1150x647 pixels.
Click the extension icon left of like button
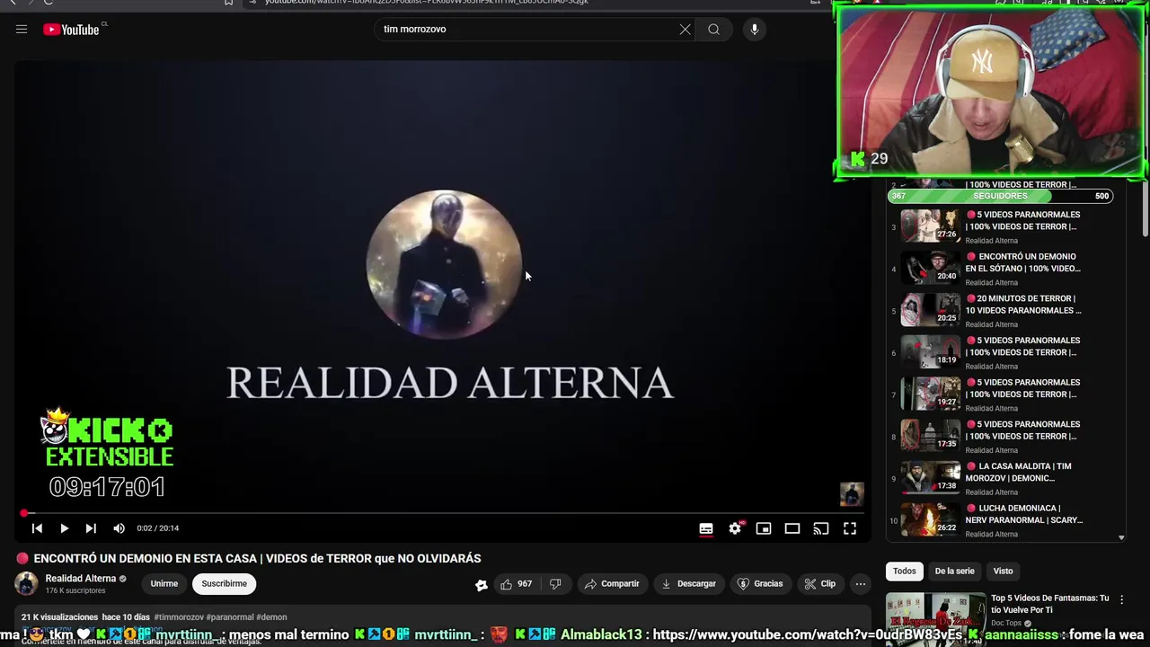coord(482,585)
